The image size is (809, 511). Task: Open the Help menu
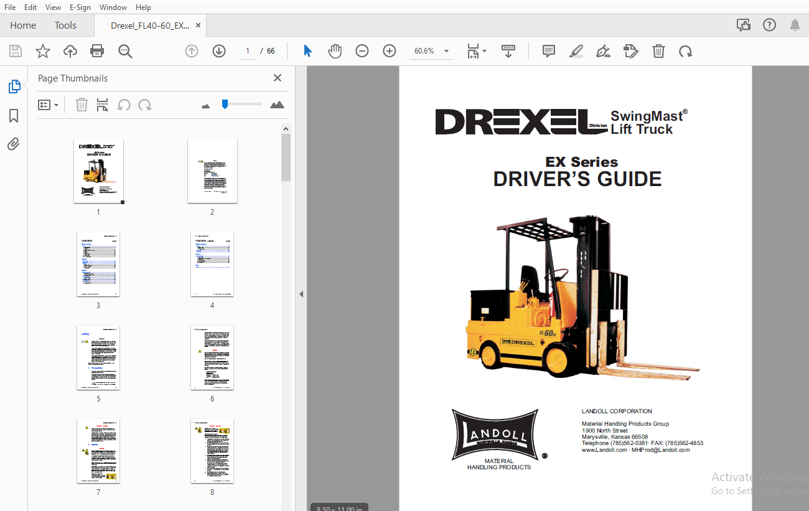click(x=143, y=7)
